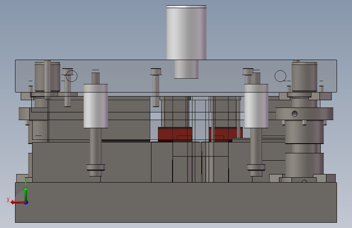Select the right guide post bottom collar
Screen dimensions: 352x228
pos(256,168)
